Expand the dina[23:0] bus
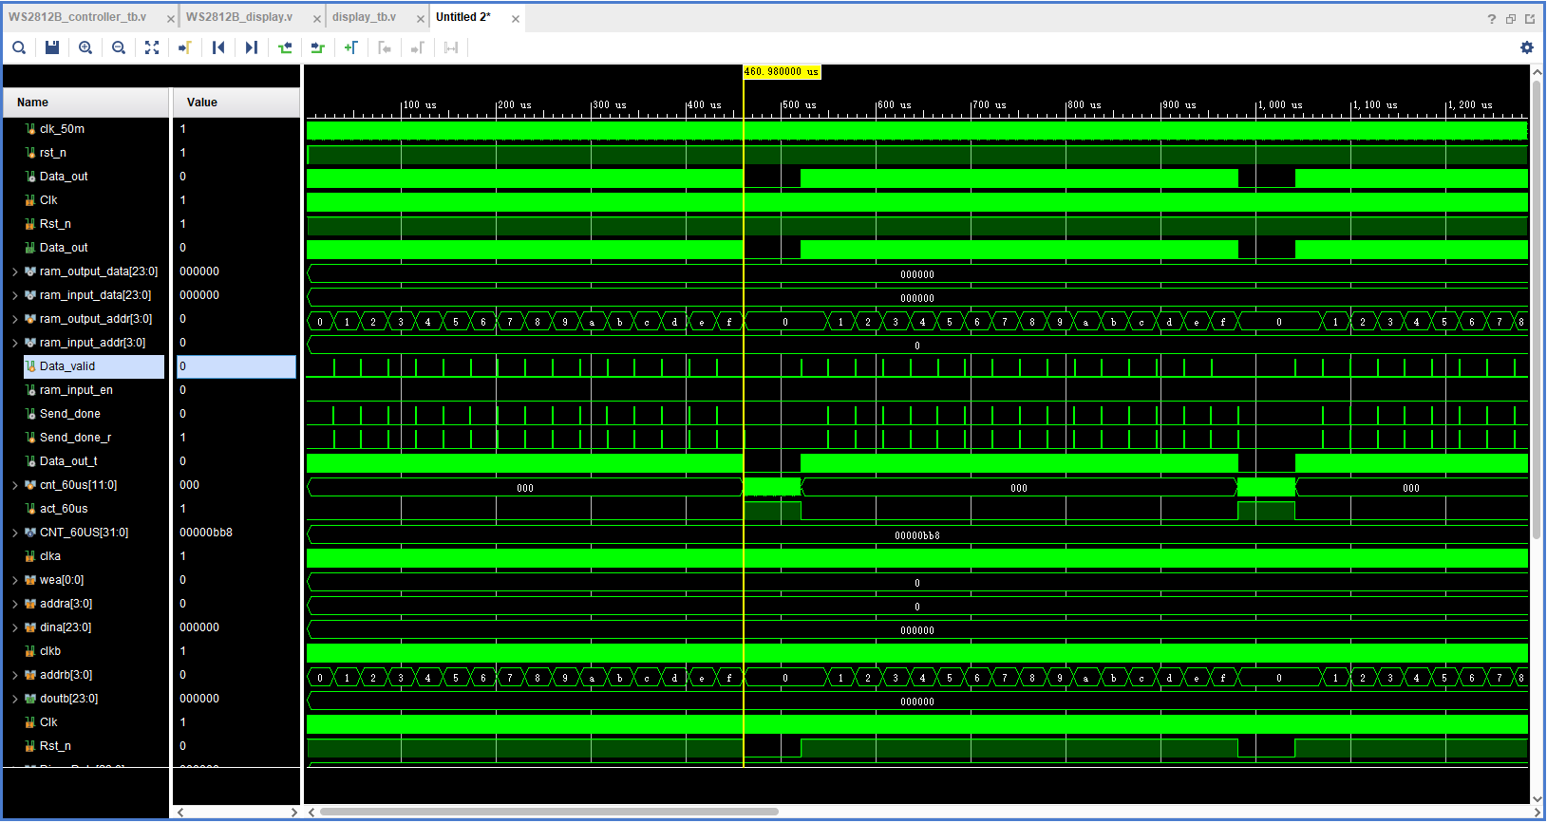Viewport: 1547px width, 823px height. [x=15, y=627]
